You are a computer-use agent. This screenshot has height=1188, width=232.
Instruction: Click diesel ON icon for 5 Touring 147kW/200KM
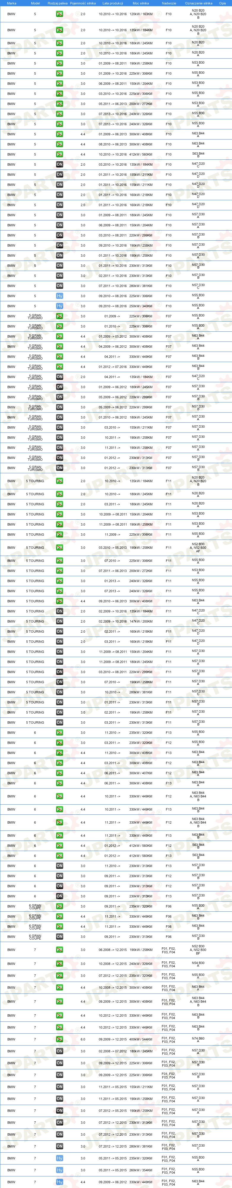coord(59,621)
